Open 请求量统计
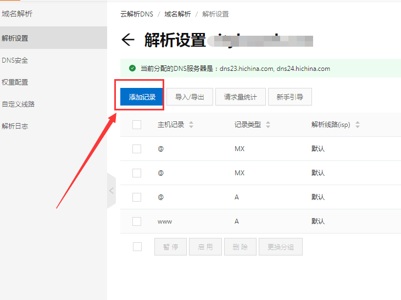 (x=241, y=97)
